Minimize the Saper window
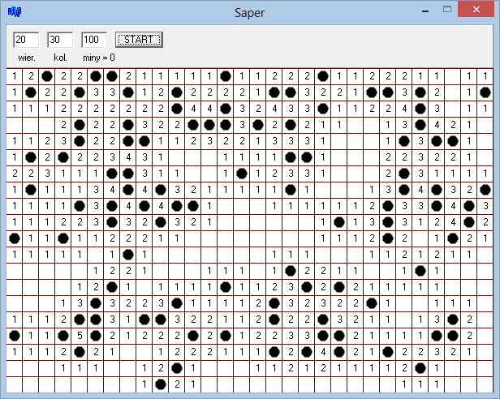The width and height of the screenshot is (500, 399). [425, 10]
